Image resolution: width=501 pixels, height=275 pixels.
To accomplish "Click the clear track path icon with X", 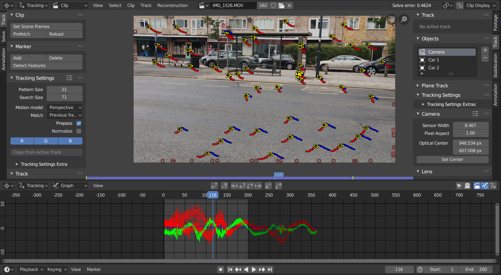I will tap(225, 186).
